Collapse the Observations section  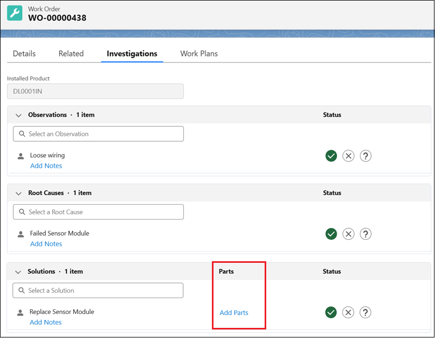coord(19,115)
